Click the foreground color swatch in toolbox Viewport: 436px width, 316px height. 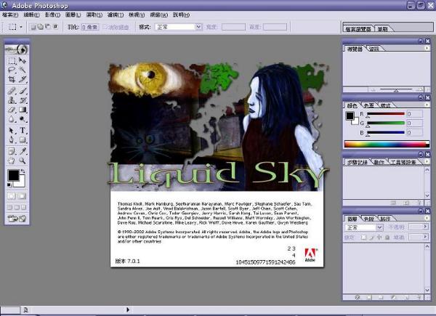click(x=13, y=175)
